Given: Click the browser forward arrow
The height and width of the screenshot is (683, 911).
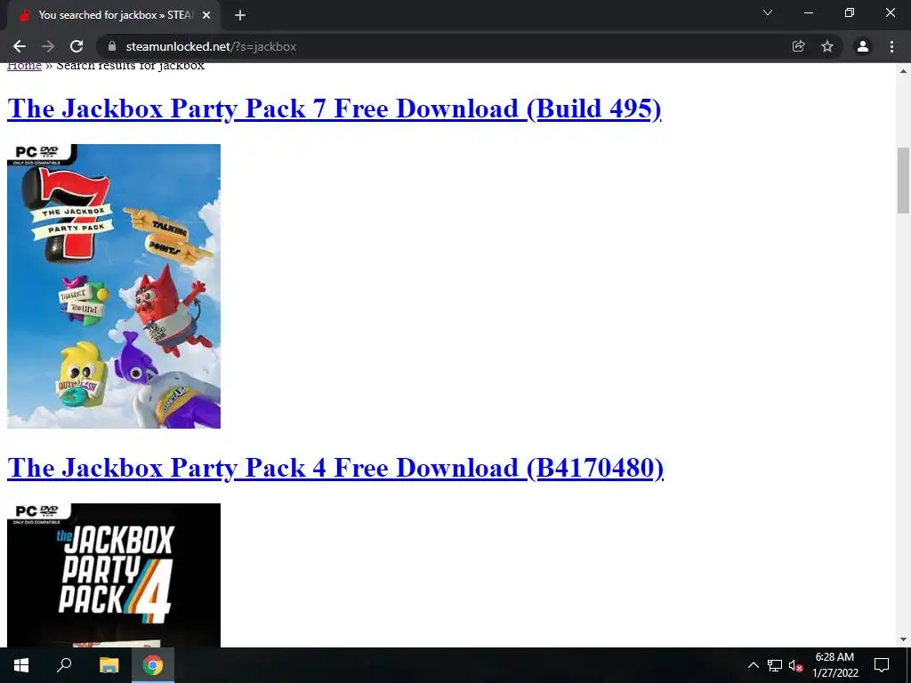Looking at the screenshot, I should pyautogui.click(x=48, y=46).
